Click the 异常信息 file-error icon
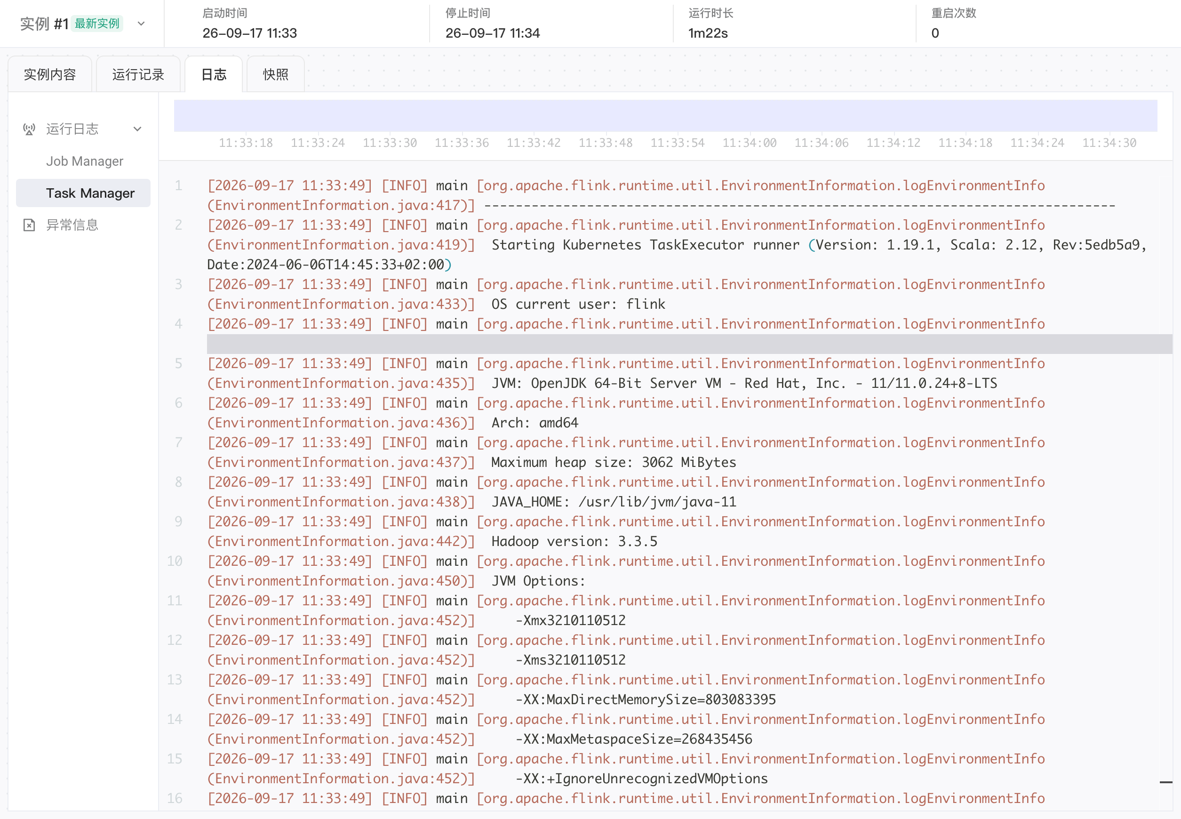Image resolution: width=1181 pixels, height=819 pixels. pyautogui.click(x=29, y=225)
